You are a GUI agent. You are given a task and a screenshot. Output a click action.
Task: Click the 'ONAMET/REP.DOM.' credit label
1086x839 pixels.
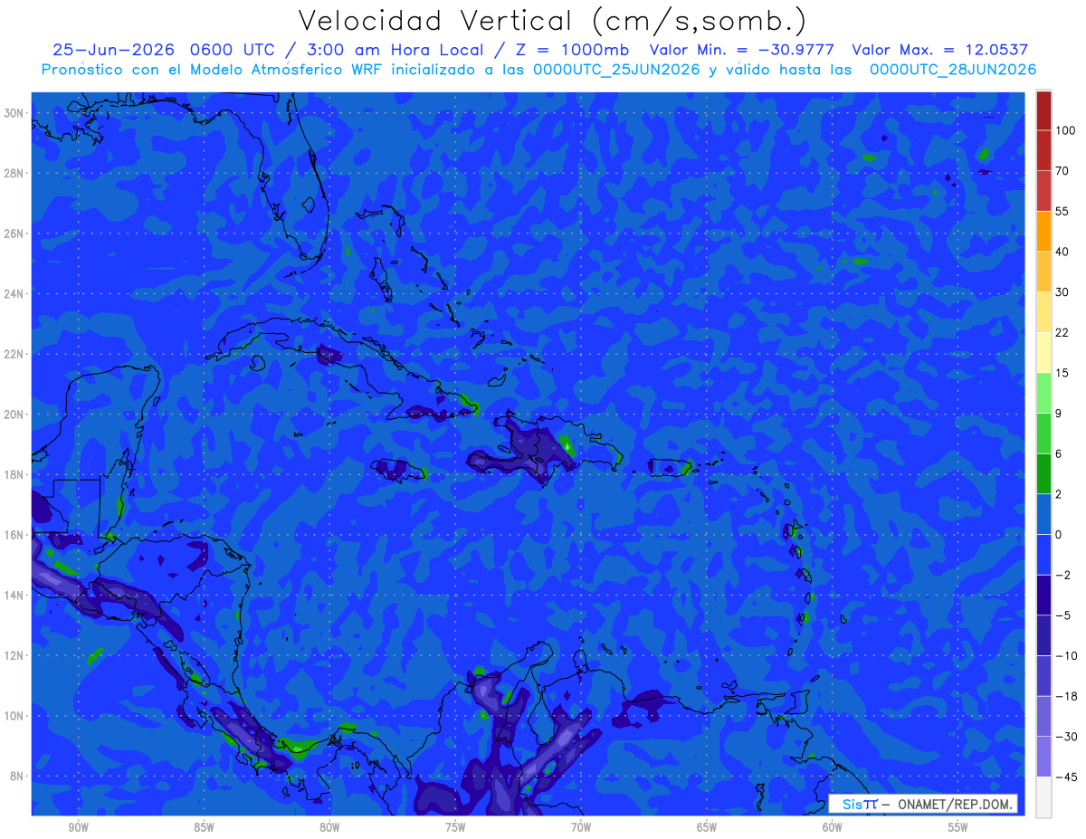(x=953, y=804)
